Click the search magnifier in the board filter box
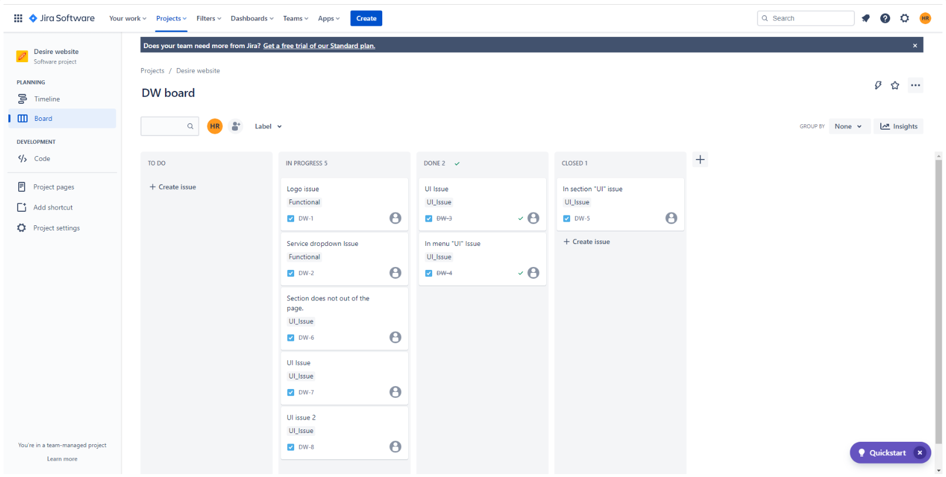 pyautogui.click(x=190, y=126)
